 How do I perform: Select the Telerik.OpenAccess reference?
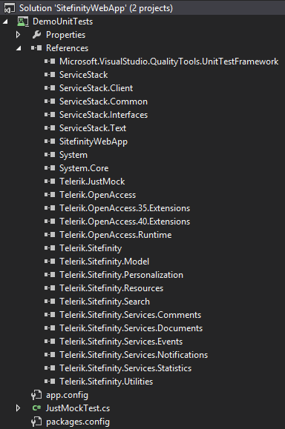point(97,195)
